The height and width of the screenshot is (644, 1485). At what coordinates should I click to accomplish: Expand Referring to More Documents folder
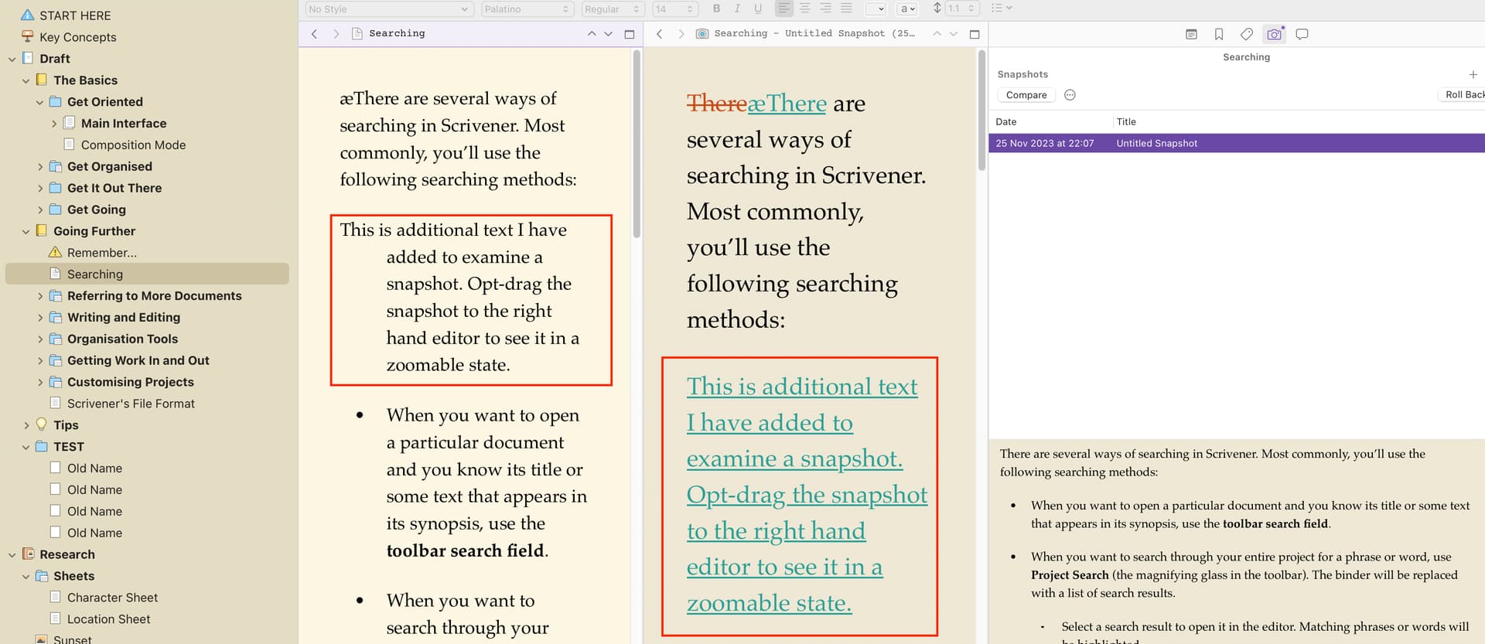coord(39,296)
